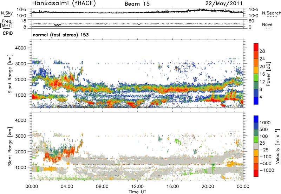Click the '12:00' time axis tick label
Viewport: 281px width, 194px height.
coord(137,187)
